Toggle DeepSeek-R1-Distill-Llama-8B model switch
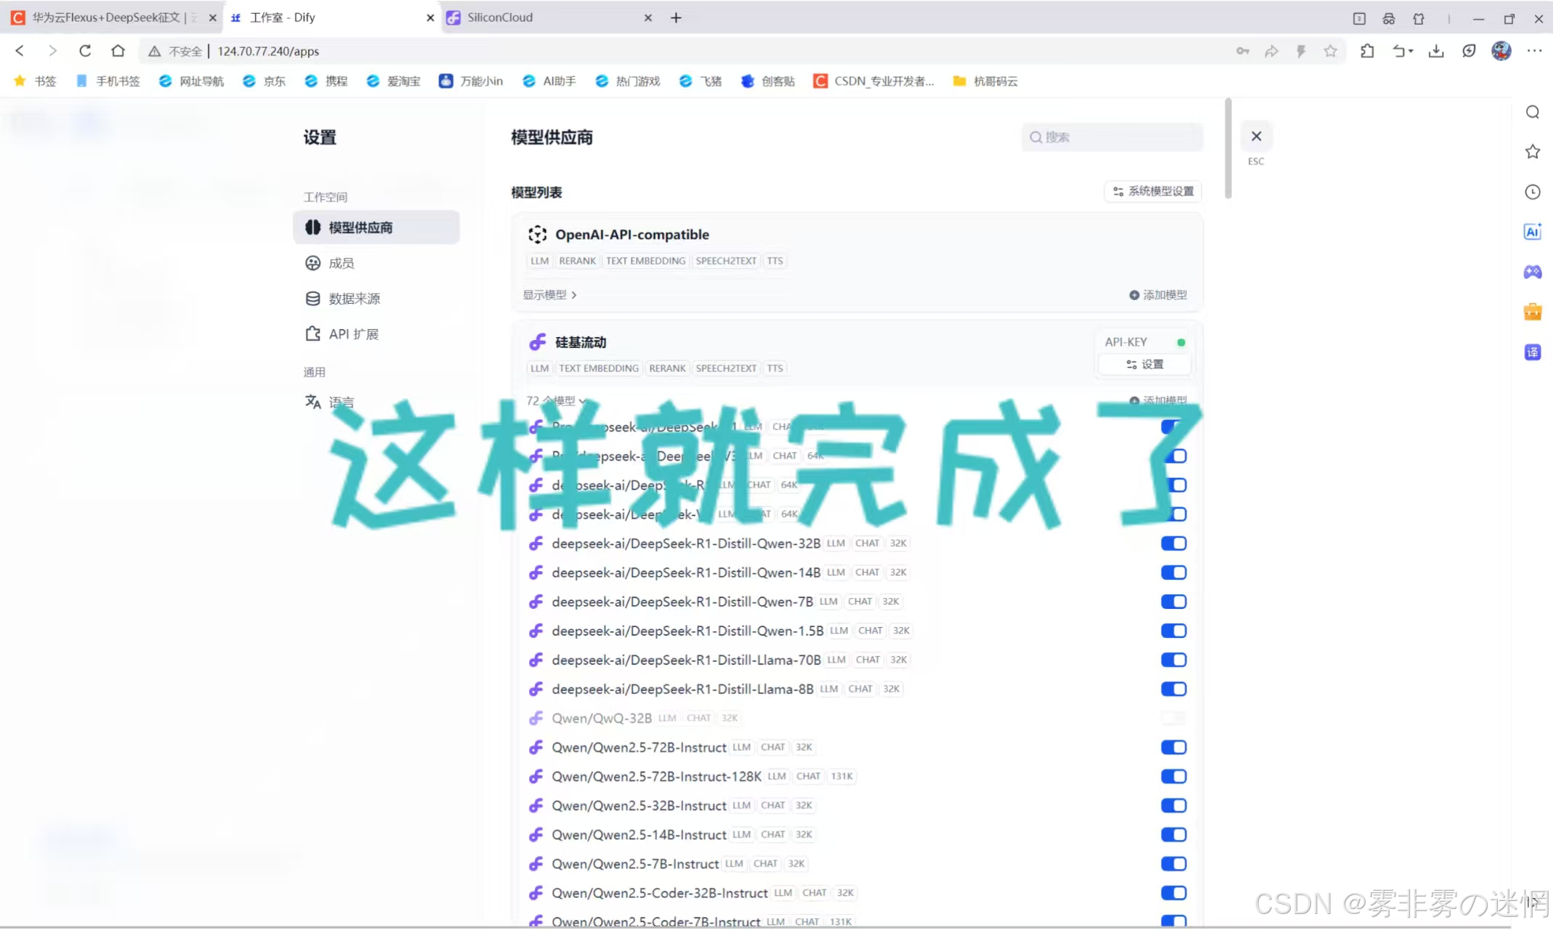This screenshot has height=930, width=1553. [x=1174, y=689]
